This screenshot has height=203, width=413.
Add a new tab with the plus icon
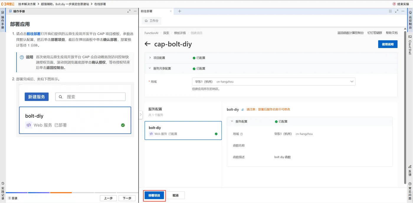(180, 11)
